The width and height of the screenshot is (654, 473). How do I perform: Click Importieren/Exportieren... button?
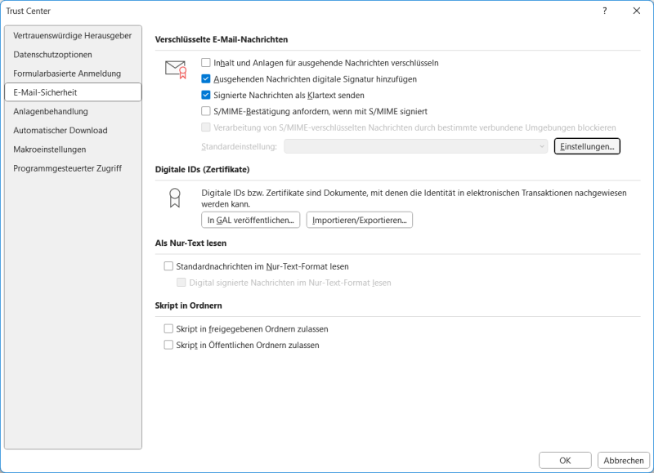point(360,220)
